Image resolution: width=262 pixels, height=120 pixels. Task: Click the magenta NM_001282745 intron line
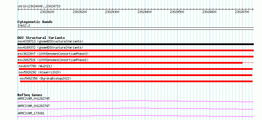[x=135, y=101]
